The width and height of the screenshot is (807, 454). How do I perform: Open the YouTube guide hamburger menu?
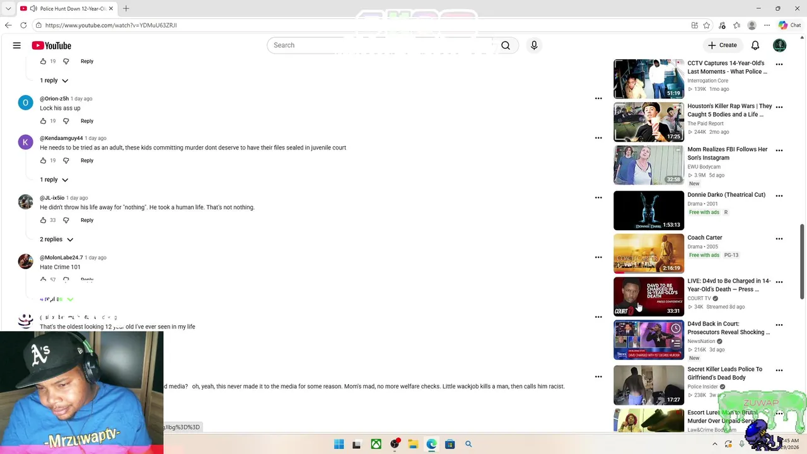click(17, 45)
